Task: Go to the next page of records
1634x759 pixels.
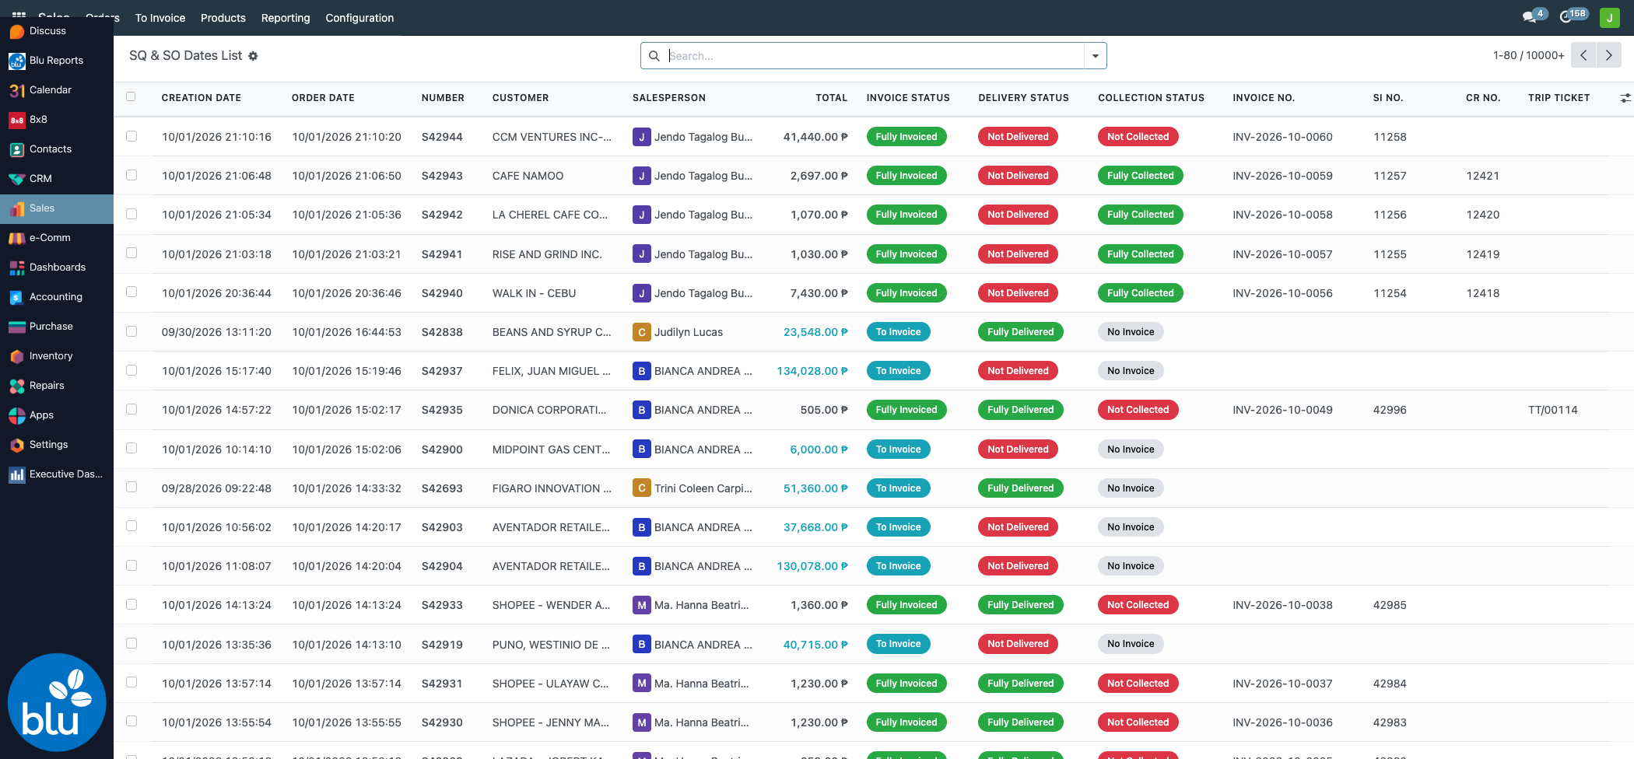Action: coord(1609,55)
